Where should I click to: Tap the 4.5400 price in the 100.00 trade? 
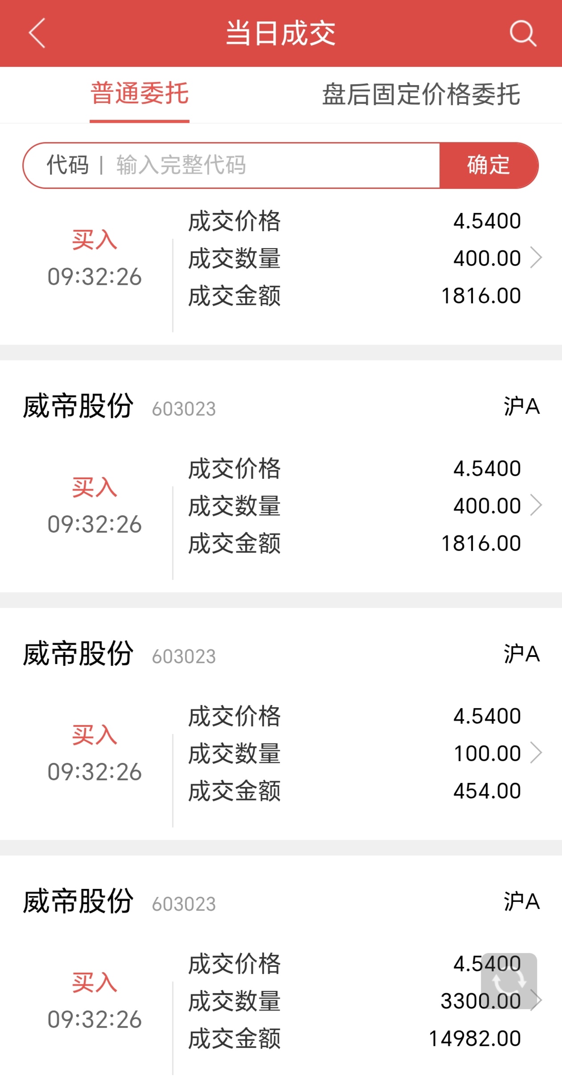pyautogui.click(x=487, y=716)
